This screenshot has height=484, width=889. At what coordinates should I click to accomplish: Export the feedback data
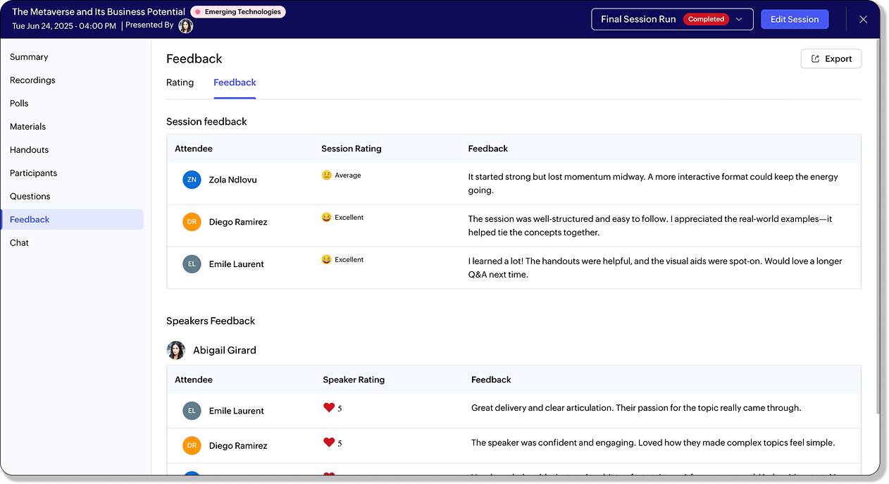[831, 59]
